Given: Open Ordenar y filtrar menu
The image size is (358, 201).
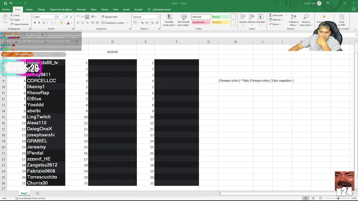Looking at the screenshot, I should pos(294,20).
